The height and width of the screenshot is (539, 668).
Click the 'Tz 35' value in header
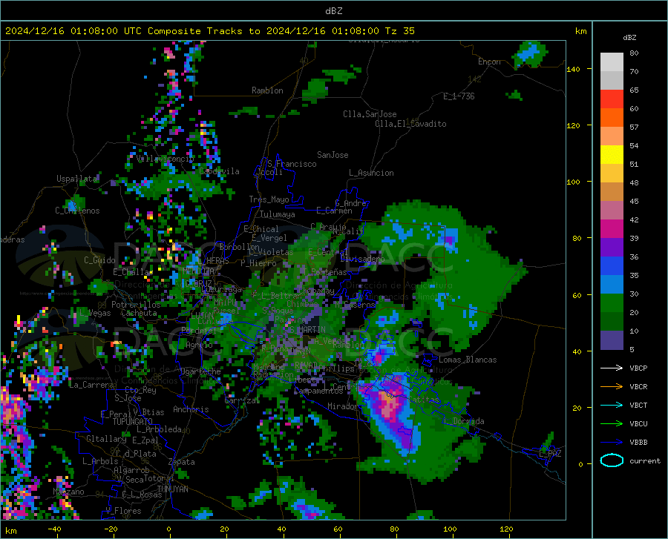tap(399, 31)
